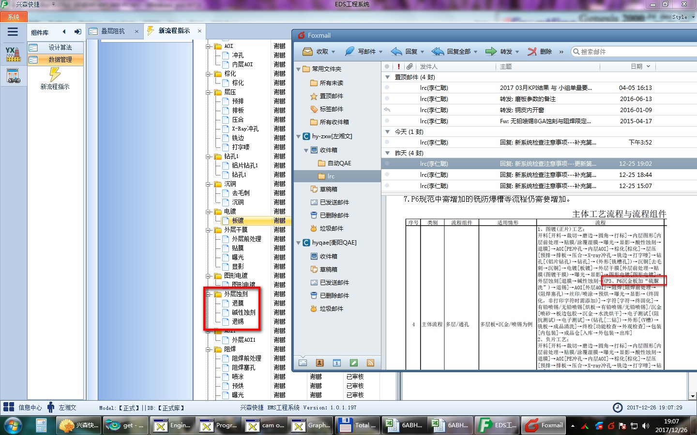Screen dimensions: 697x435
Task: Switch to the 叠层阻抗 tab
Action: coord(113,31)
